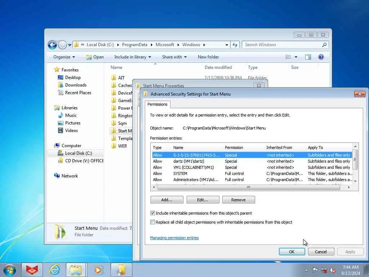Viewport: 369px width, 277px height.
Task: Sort by the Name column header
Action: click(x=116, y=67)
